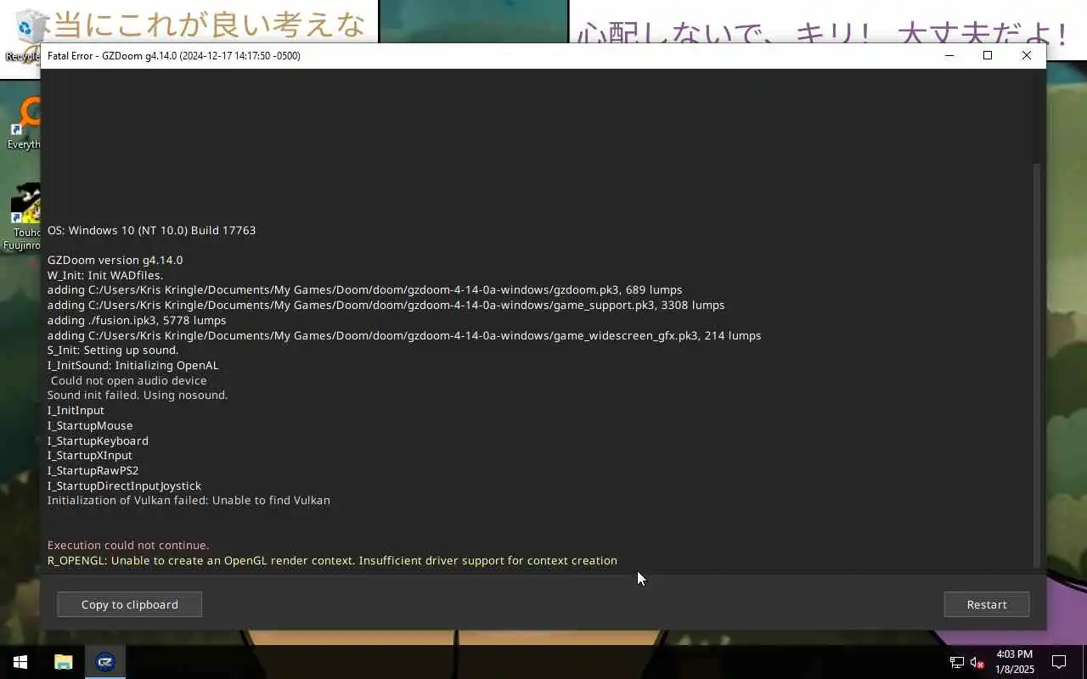Open the Windows Start menu
Screen dimensions: 1087x679
click(x=20, y=662)
